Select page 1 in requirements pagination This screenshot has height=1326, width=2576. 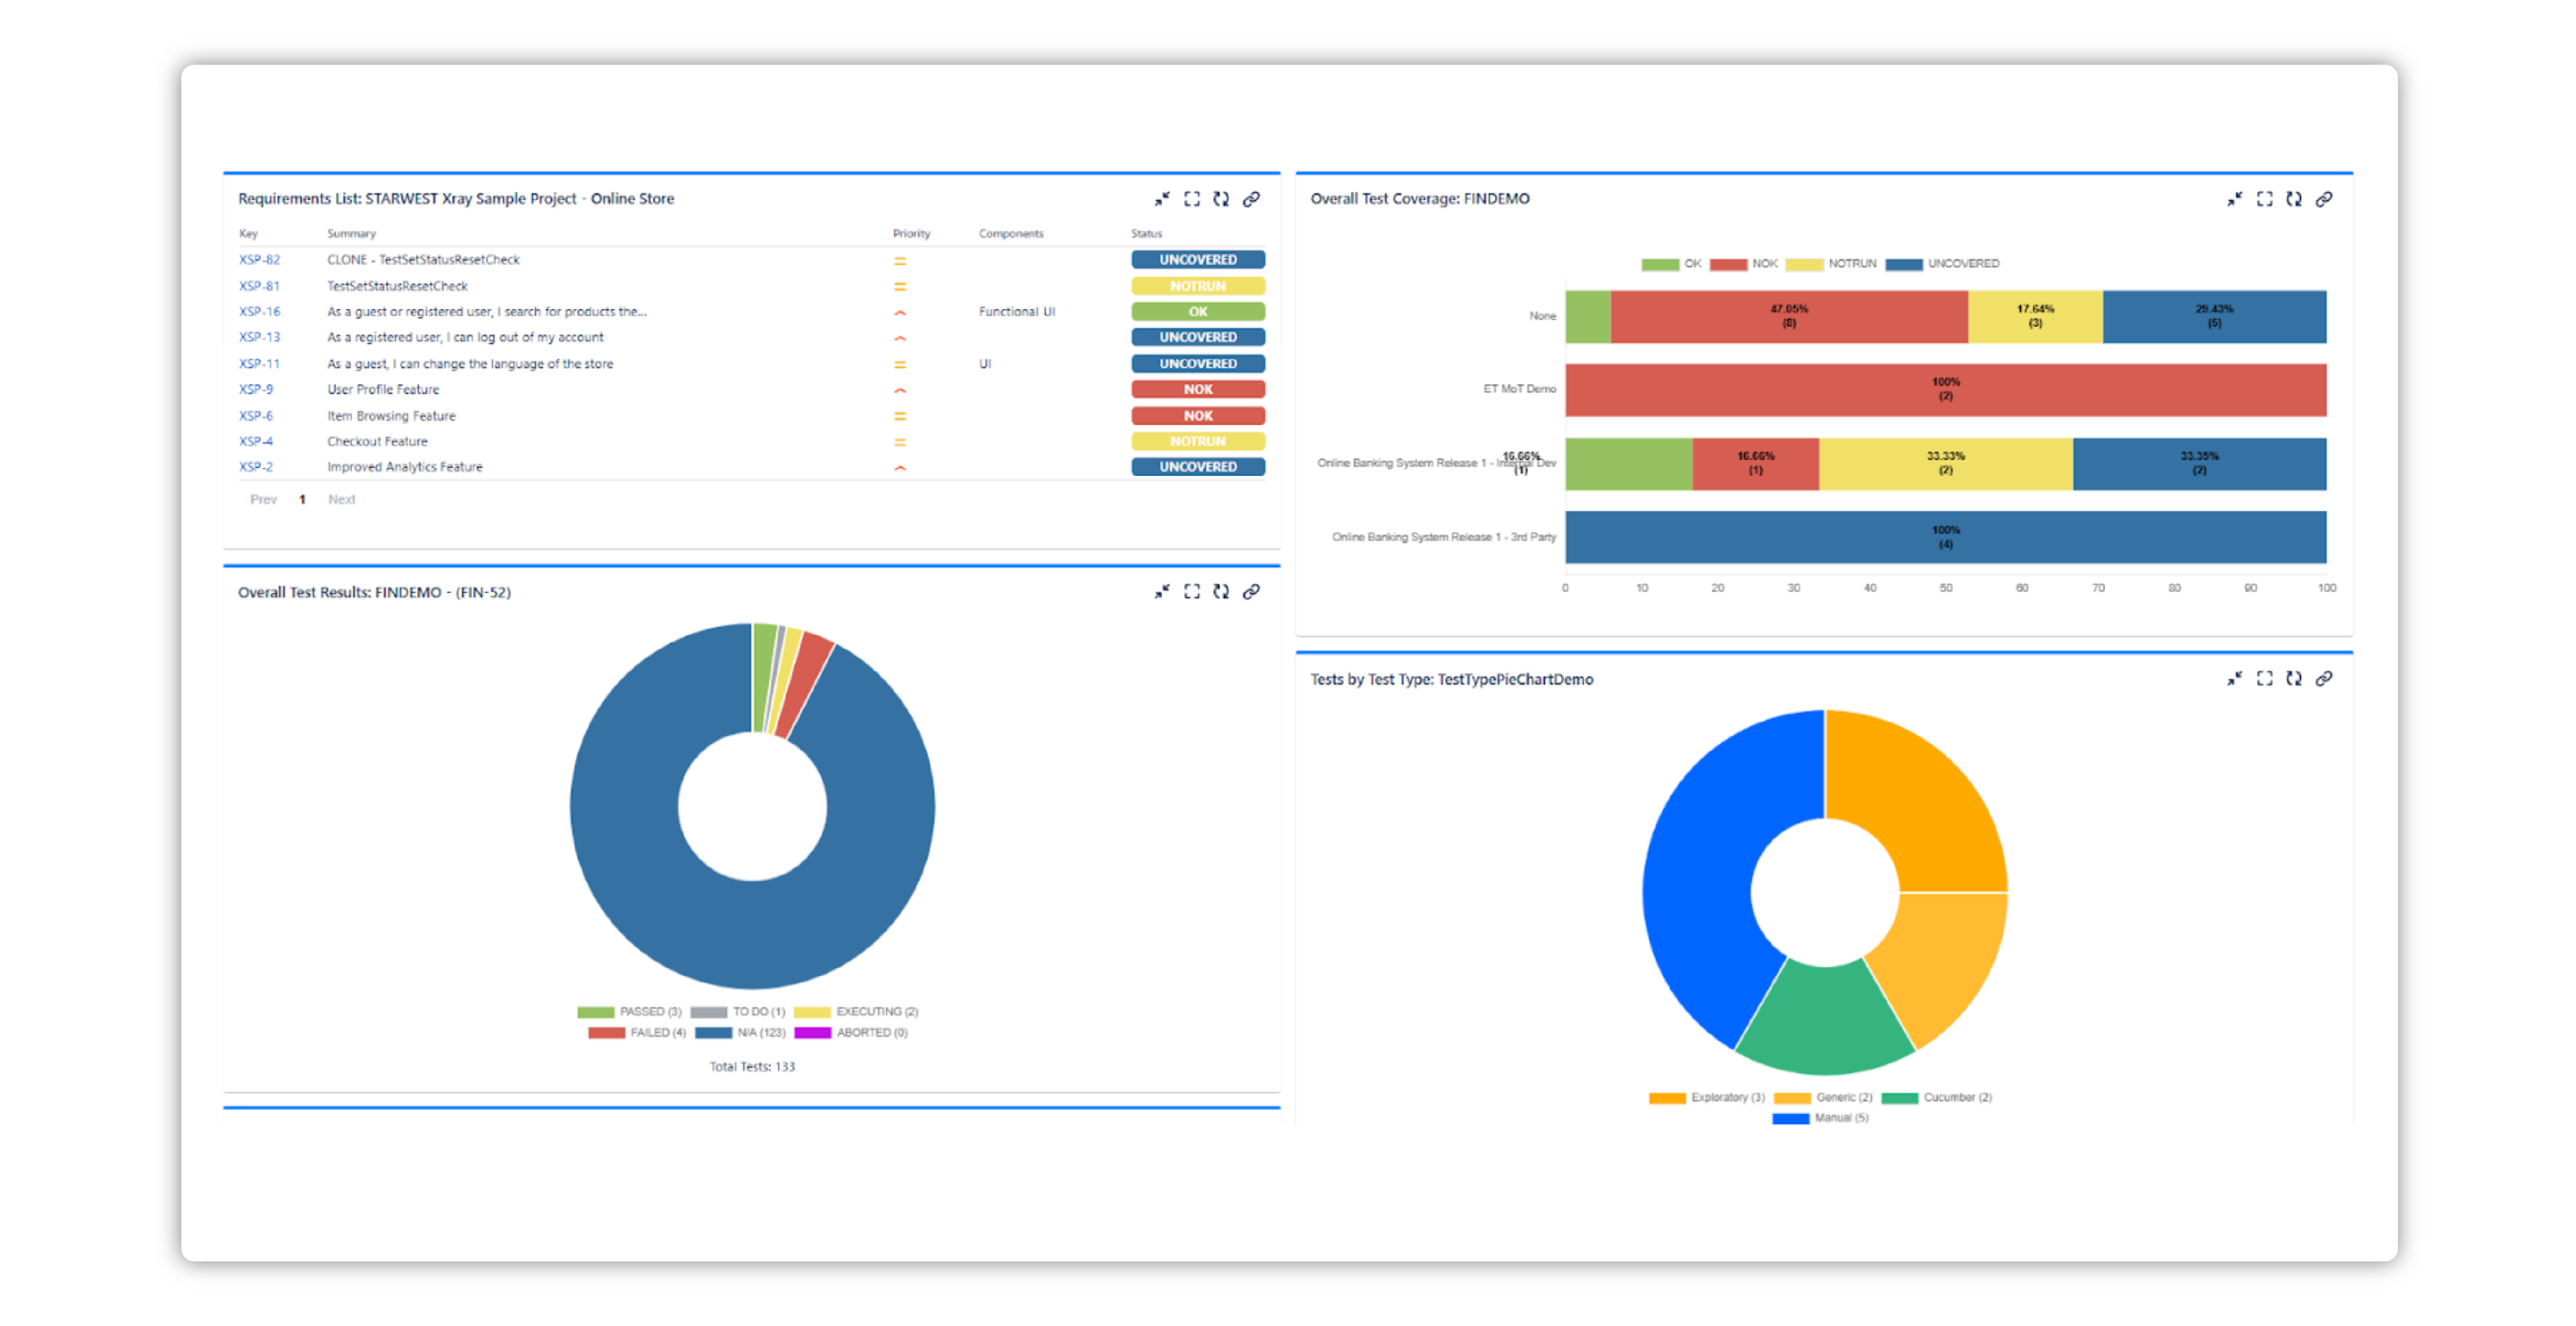[302, 499]
